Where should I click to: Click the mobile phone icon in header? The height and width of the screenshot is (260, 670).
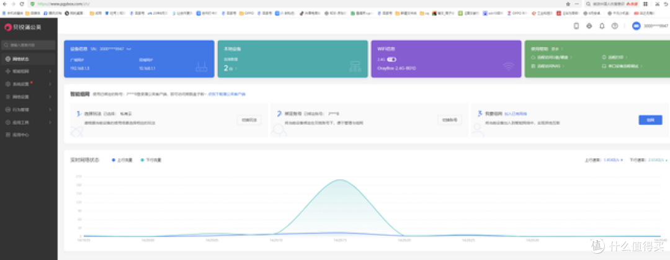click(x=576, y=26)
